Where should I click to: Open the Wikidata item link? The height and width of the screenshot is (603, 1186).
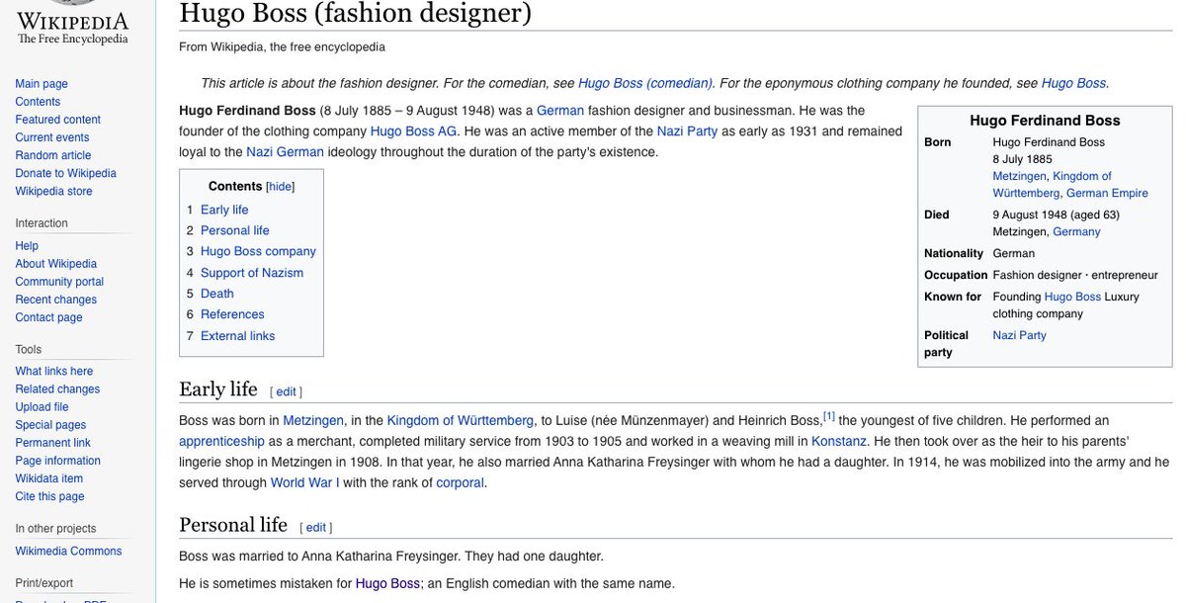pos(49,477)
